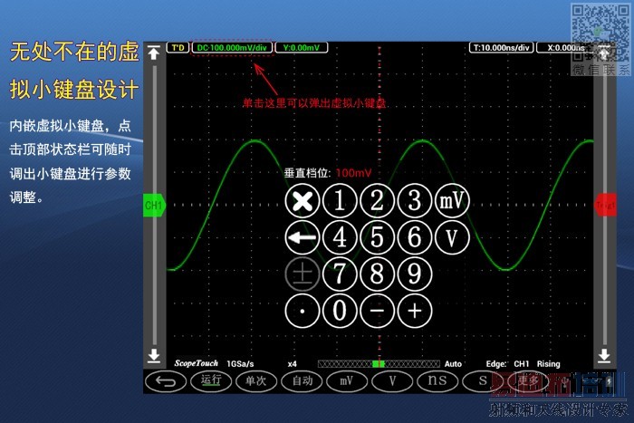Click the Auto trigger mode label
634x423 pixels.
(453, 364)
